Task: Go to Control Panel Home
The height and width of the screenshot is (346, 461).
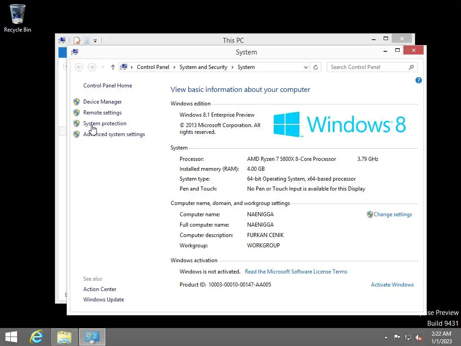Action: pyautogui.click(x=108, y=86)
